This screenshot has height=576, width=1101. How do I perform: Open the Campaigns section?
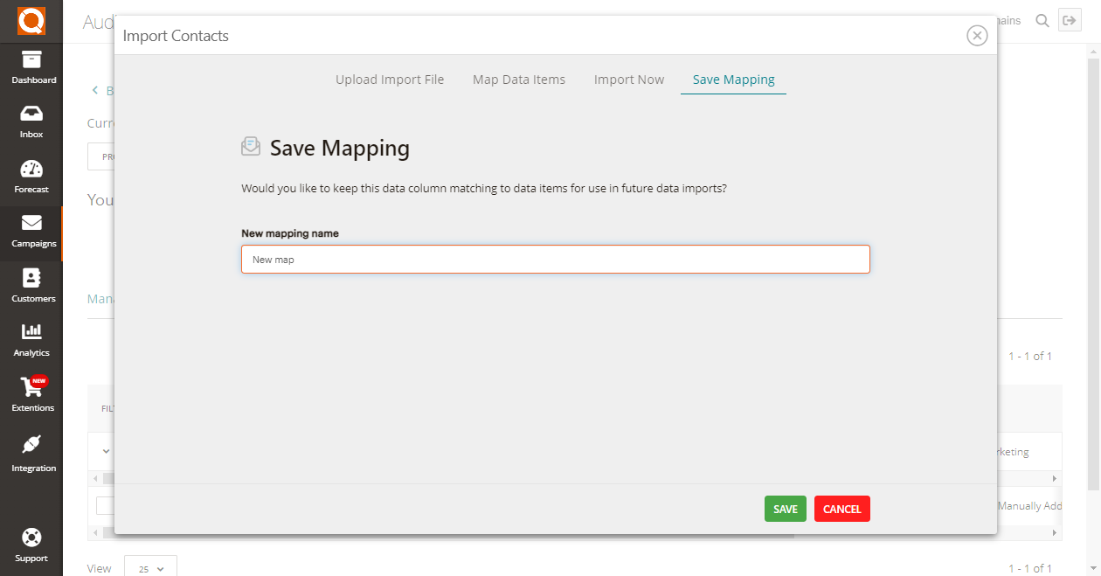pyautogui.click(x=31, y=231)
